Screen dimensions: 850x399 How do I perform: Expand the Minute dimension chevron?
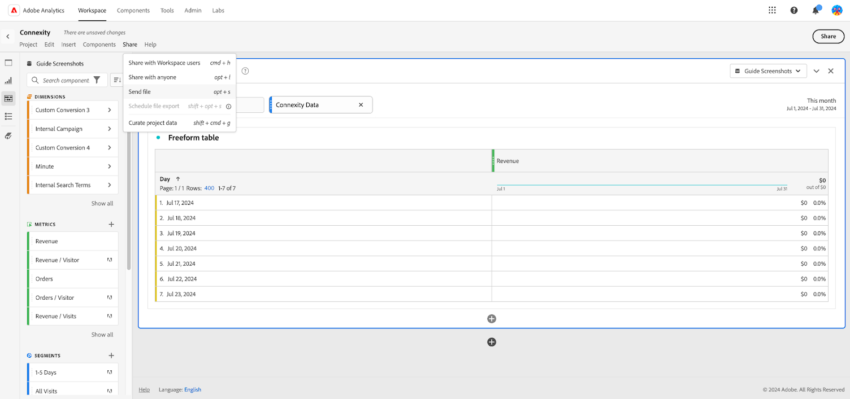[x=110, y=166]
